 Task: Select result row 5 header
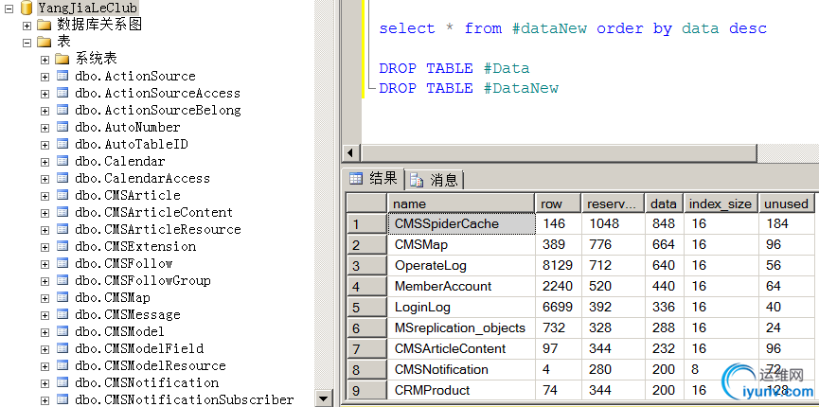(x=366, y=308)
